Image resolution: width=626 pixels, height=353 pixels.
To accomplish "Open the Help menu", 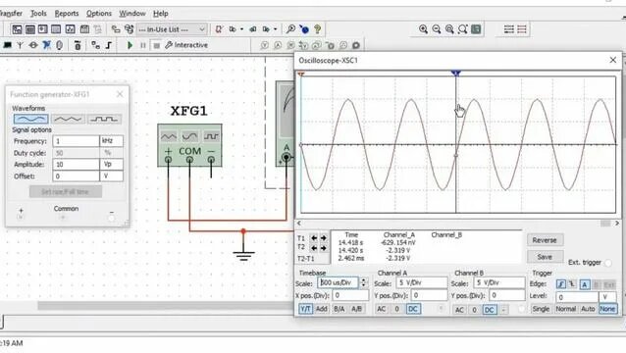I will coord(161,13).
